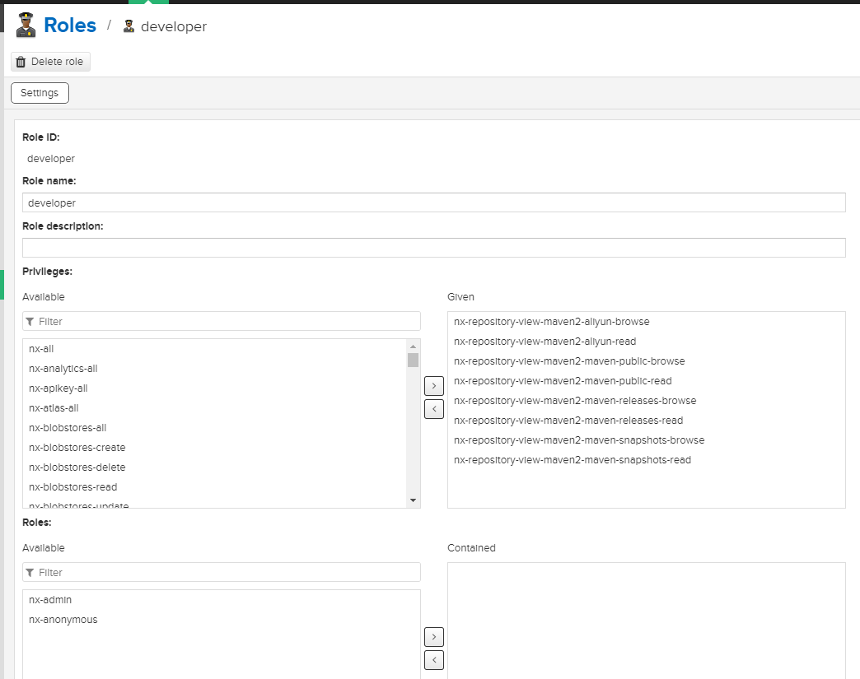Remove contained role with left arrow button
The image size is (860, 679).
point(433,659)
